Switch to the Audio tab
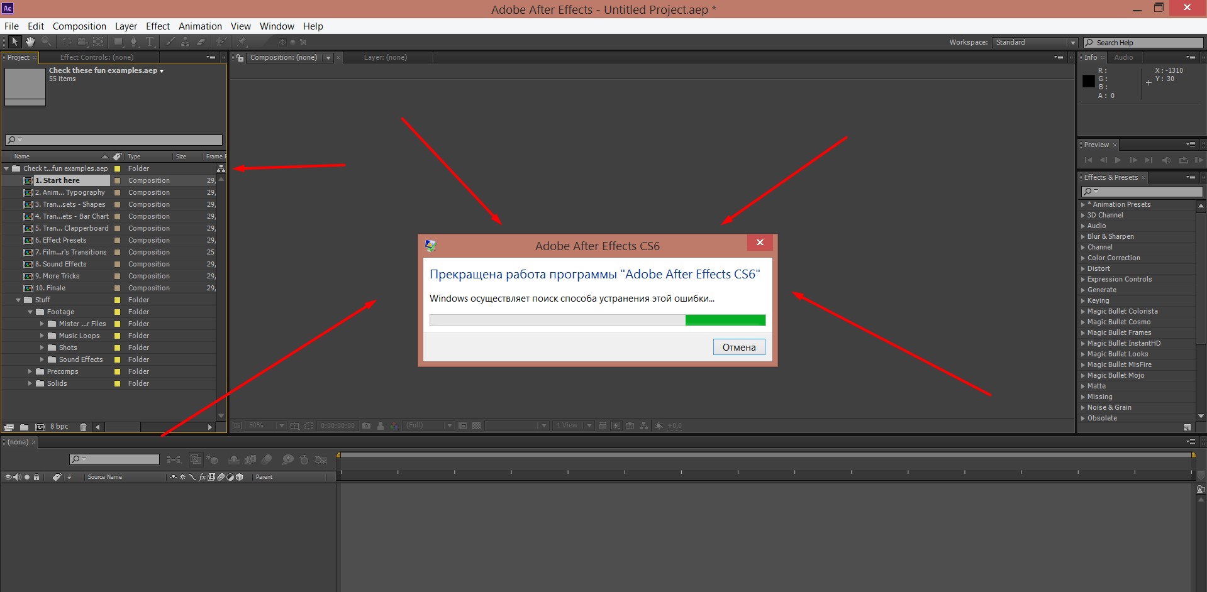Image resolution: width=1207 pixels, height=592 pixels. pos(1123,57)
